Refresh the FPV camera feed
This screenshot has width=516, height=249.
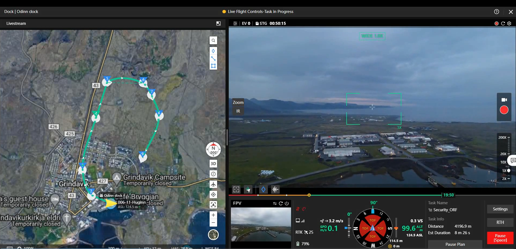point(281,203)
